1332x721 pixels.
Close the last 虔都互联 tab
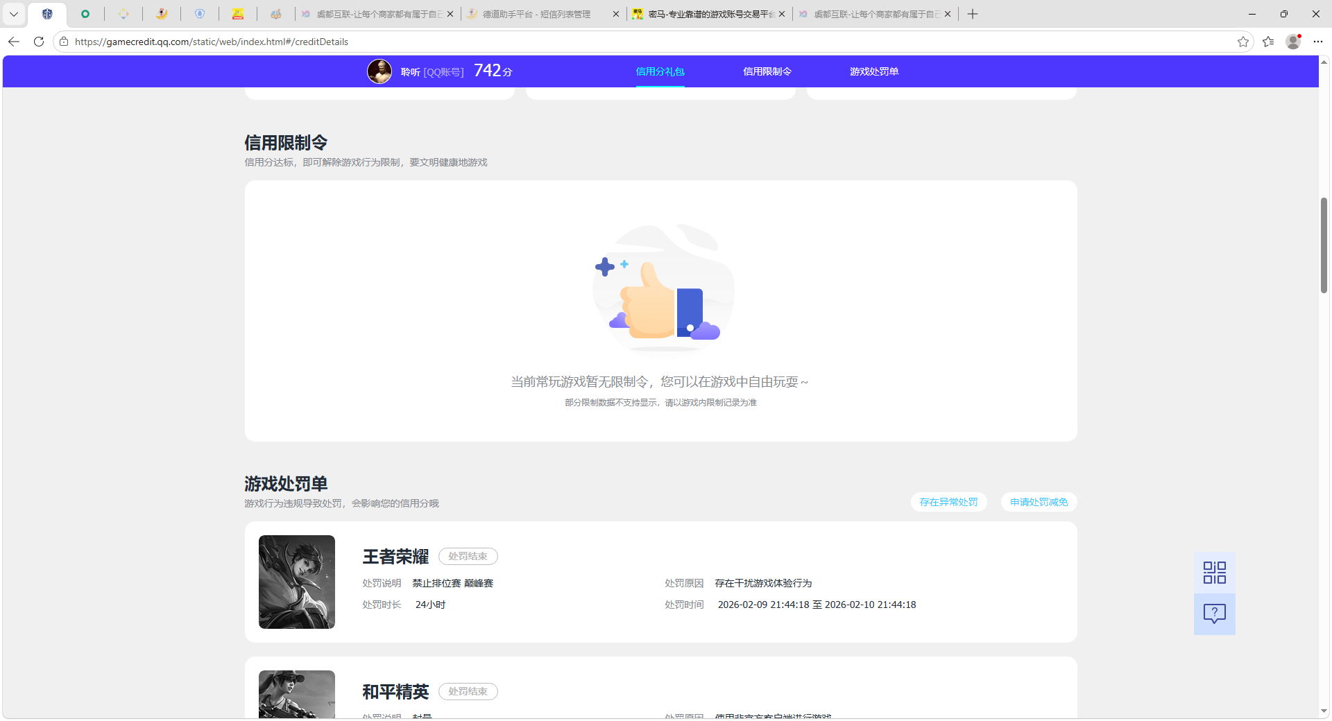[x=948, y=14]
